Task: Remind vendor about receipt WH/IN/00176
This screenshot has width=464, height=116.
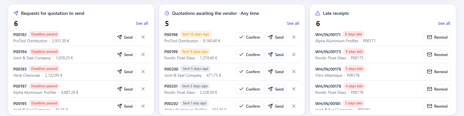Action: coord(437,72)
